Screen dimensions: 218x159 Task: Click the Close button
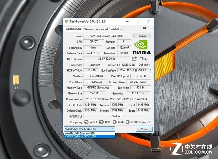tap(144, 129)
